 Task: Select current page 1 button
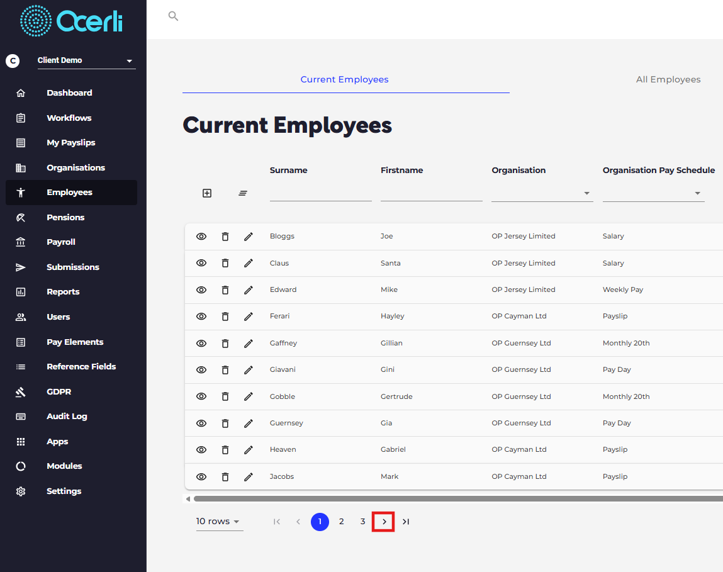click(x=320, y=522)
